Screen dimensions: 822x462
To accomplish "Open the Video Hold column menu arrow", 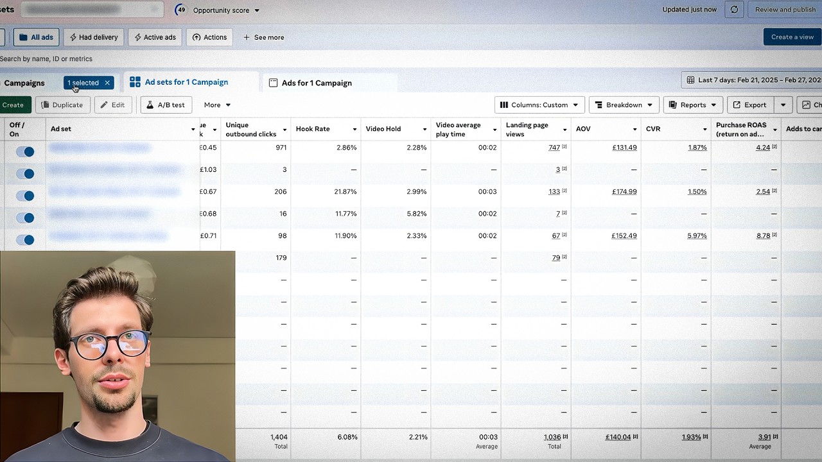I will click(424, 130).
